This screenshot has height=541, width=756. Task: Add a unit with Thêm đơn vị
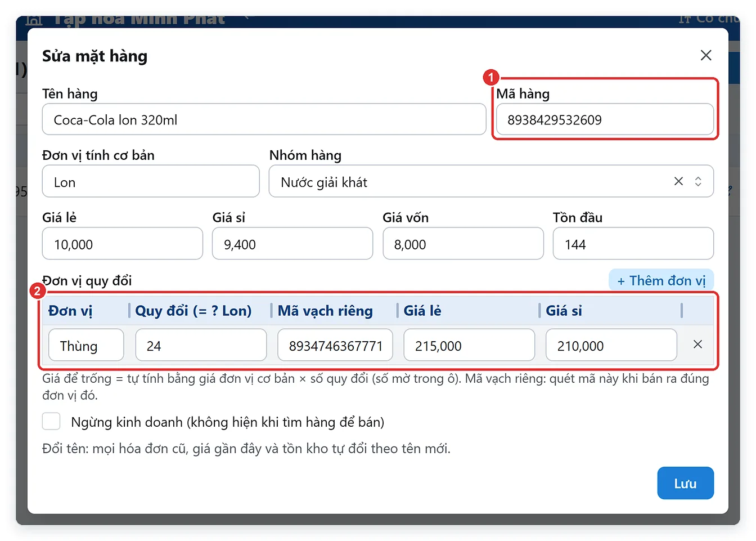(661, 280)
